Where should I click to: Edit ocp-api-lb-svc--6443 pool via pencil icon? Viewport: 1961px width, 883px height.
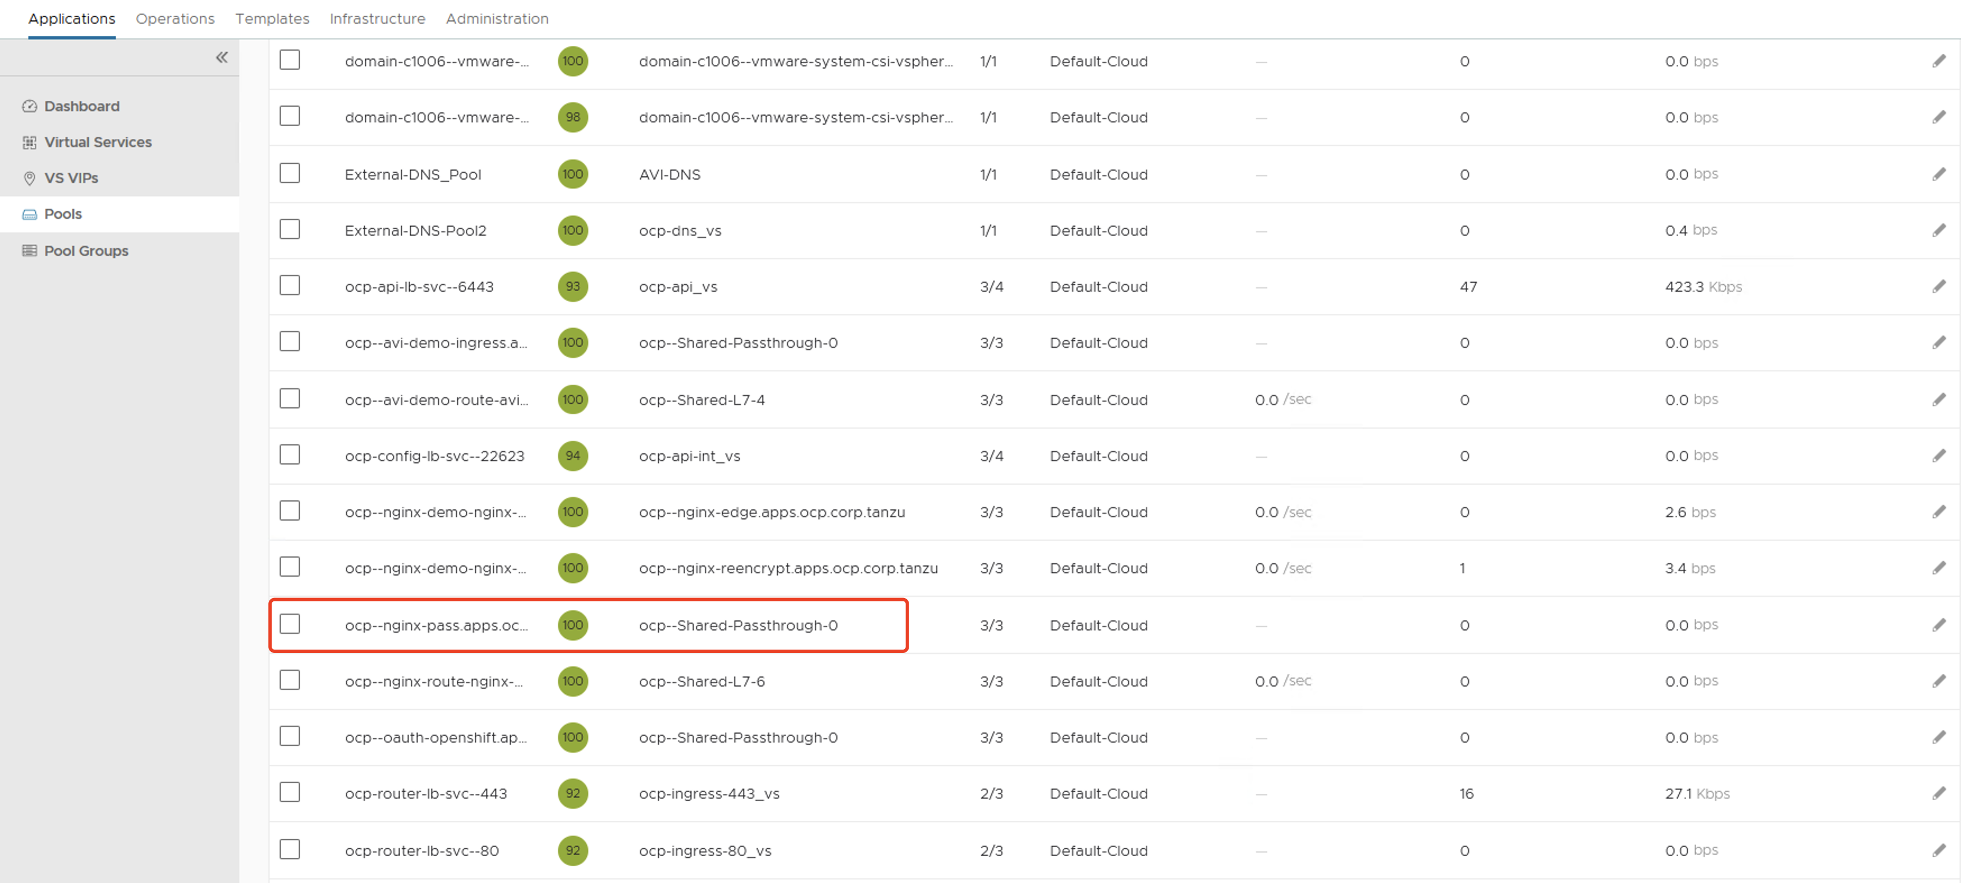[x=1938, y=286]
